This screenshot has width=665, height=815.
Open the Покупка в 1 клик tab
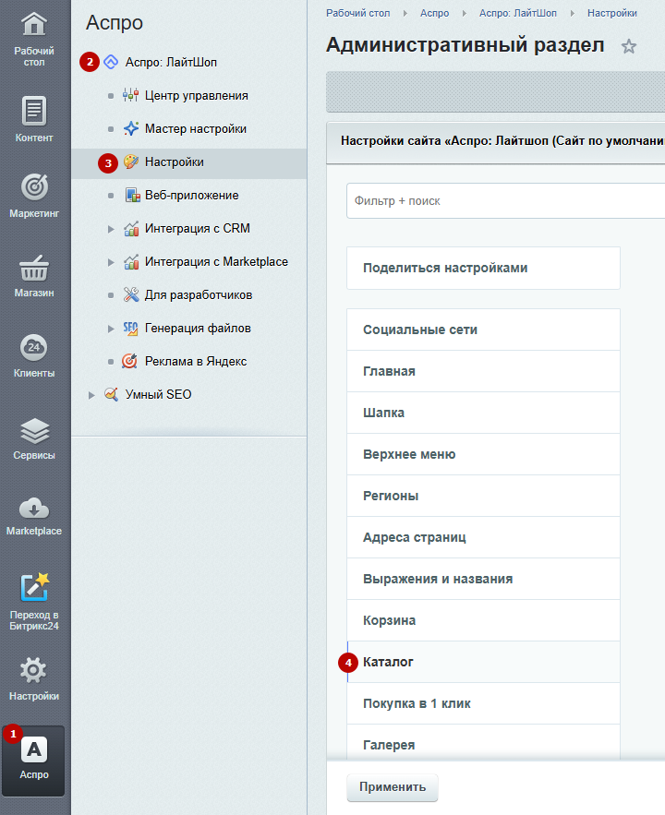pos(483,703)
